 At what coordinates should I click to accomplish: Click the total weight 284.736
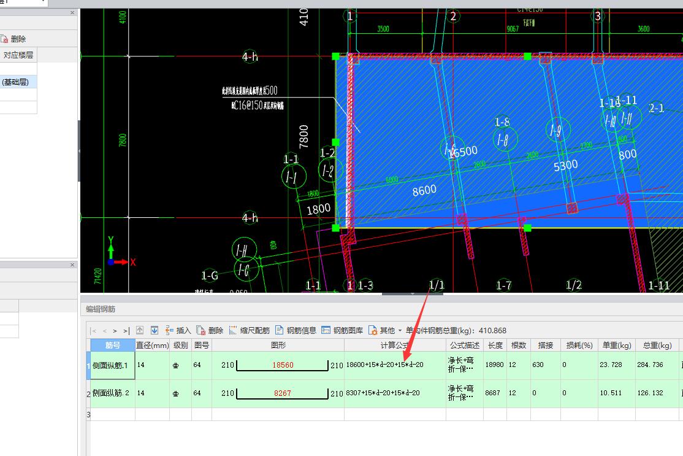[x=650, y=365]
